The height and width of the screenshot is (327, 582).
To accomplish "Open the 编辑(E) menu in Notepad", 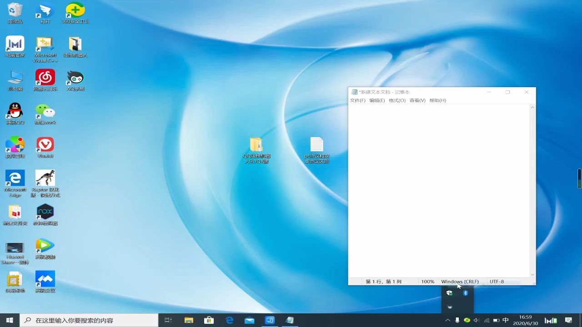I will (377, 100).
